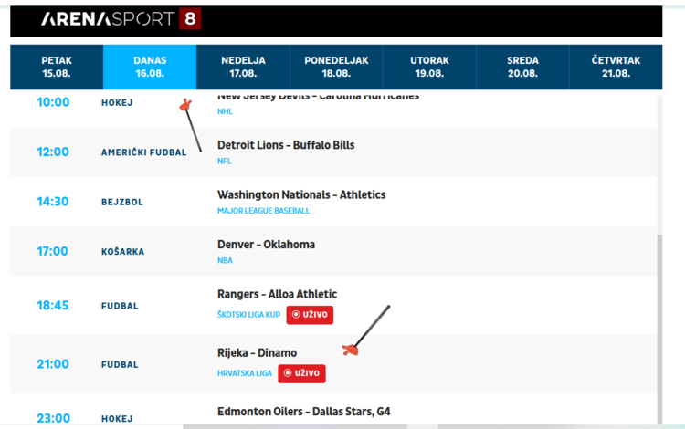Viewport: 685px width, 429px height.
Task: Open the NFL league link
Action: 225,161
